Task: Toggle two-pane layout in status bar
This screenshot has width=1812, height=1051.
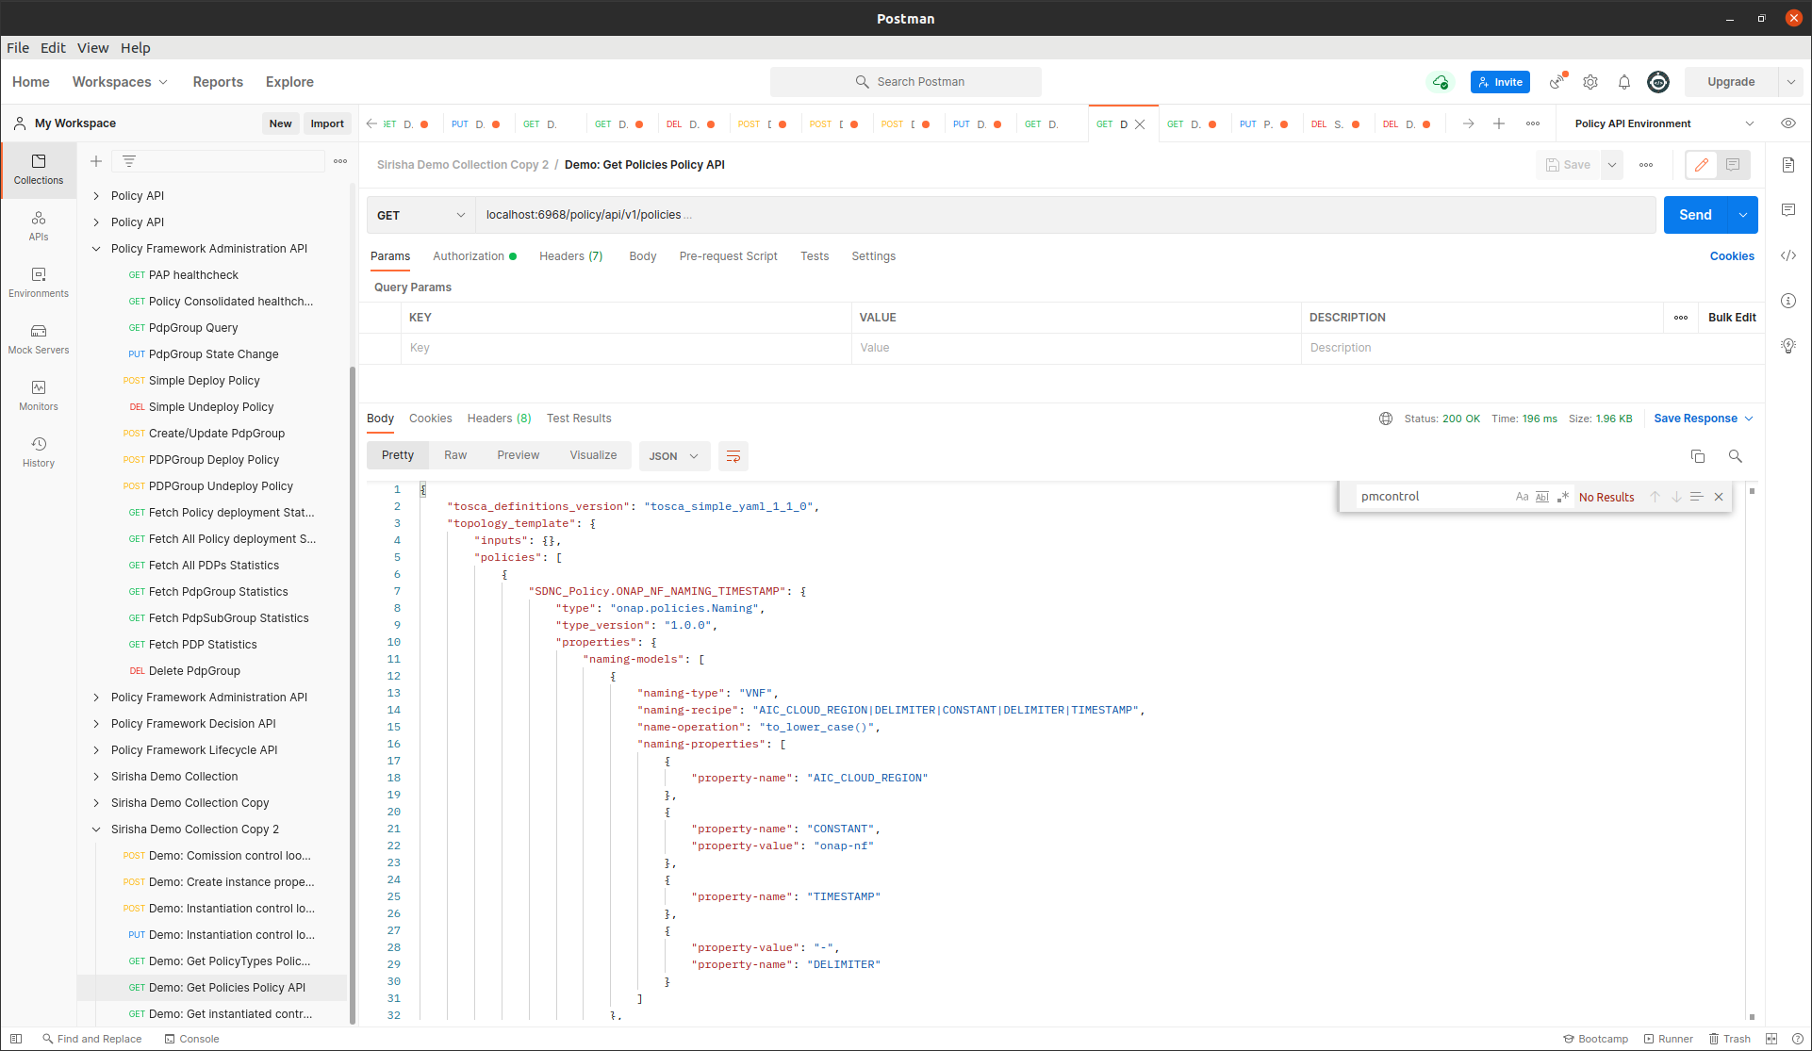Action: [1771, 1039]
